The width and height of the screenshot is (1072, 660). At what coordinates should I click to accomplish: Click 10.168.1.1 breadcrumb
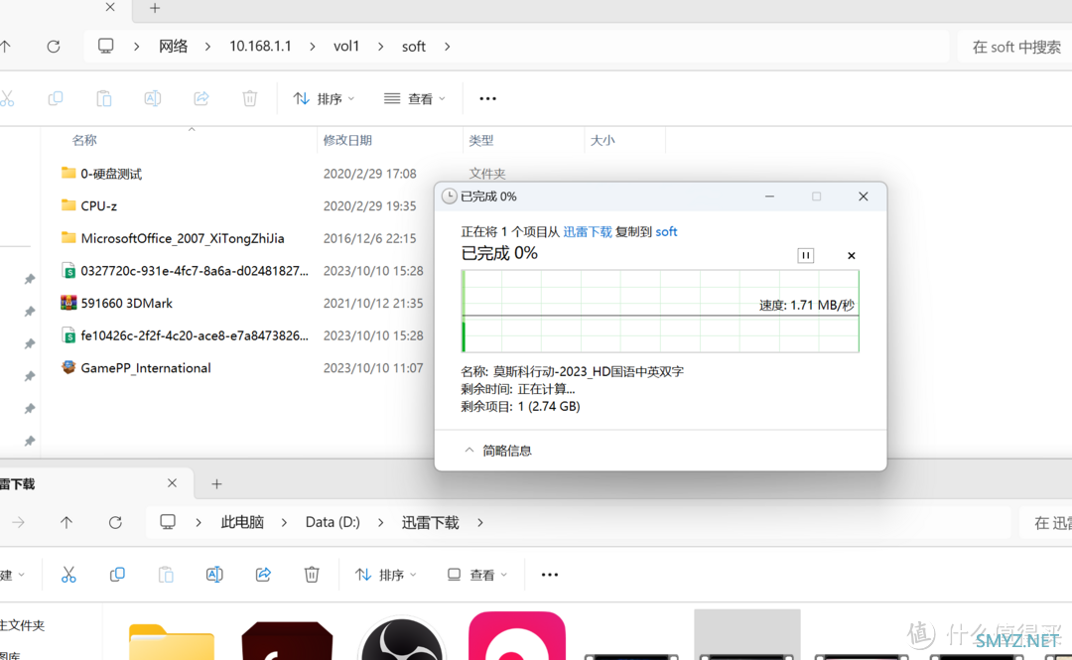pyautogui.click(x=260, y=46)
